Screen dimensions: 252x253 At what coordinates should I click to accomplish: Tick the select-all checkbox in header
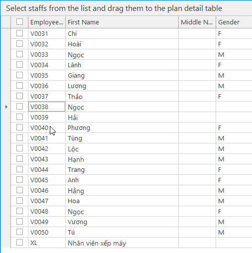click(x=19, y=22)
